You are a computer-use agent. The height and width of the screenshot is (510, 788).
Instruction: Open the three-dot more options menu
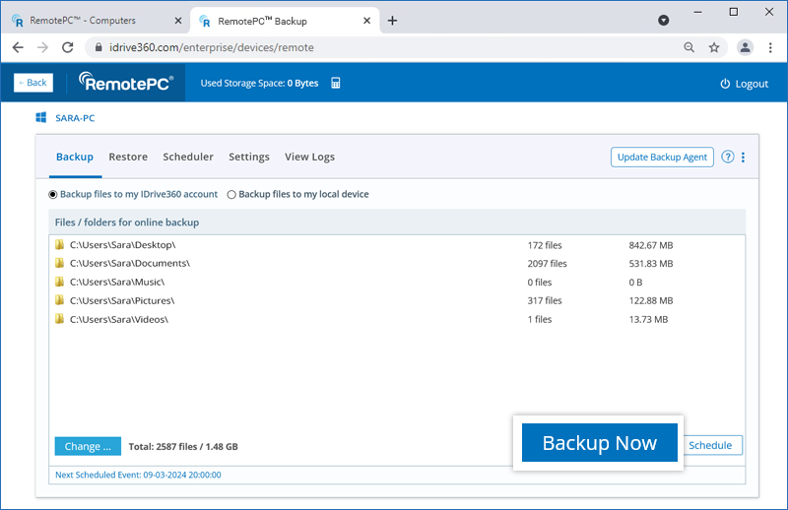click(744, 157)
